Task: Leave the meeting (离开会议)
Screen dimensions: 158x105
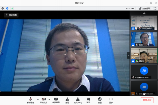Action: point(147,100)
